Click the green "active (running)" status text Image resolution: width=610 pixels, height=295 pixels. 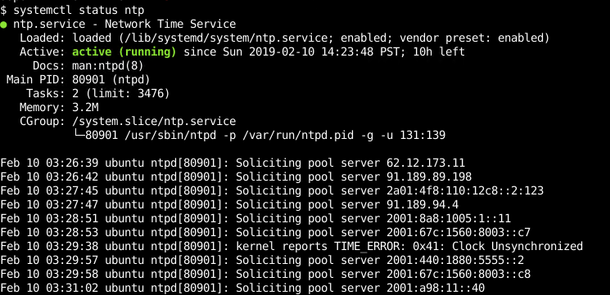124,52
